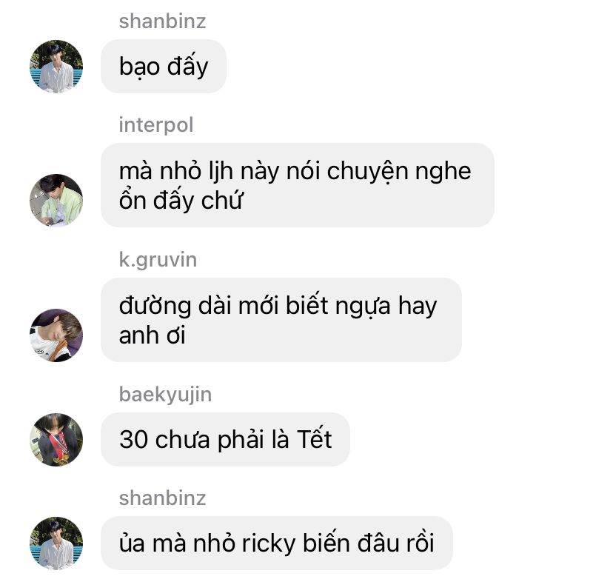Tap interpol's profile picture
613x582 pixels.
pyautogui.click(x=56, y=200)
